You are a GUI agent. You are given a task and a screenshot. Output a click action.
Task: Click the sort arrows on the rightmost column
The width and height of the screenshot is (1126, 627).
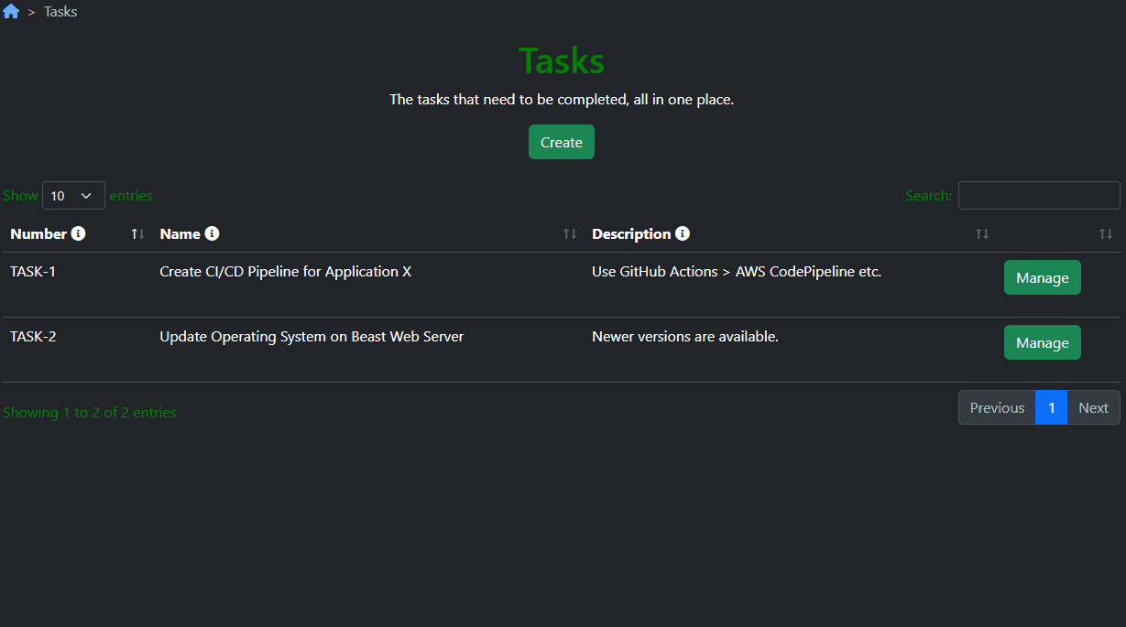1105,233
